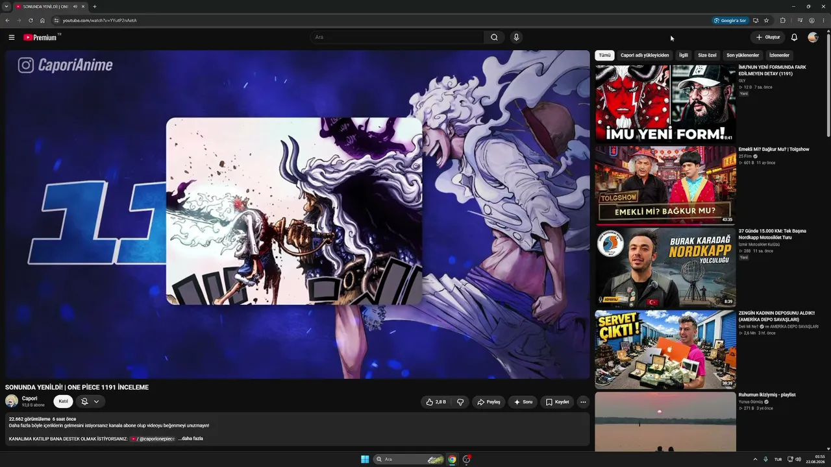Open Chrome media controls icon
The height and width of the screenshot is (467, 831).
click(x=800, y=20)
